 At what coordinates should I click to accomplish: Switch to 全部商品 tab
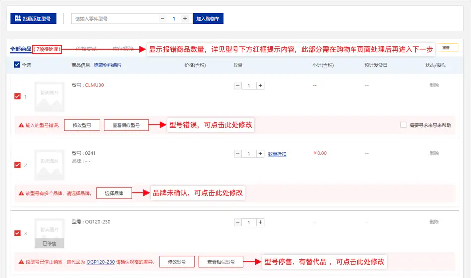21,49
